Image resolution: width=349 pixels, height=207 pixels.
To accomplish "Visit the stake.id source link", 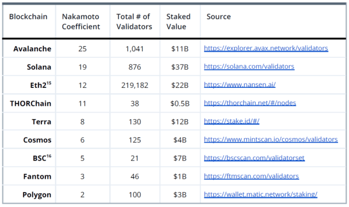I will pyautogui.click(x=232, y=121).
